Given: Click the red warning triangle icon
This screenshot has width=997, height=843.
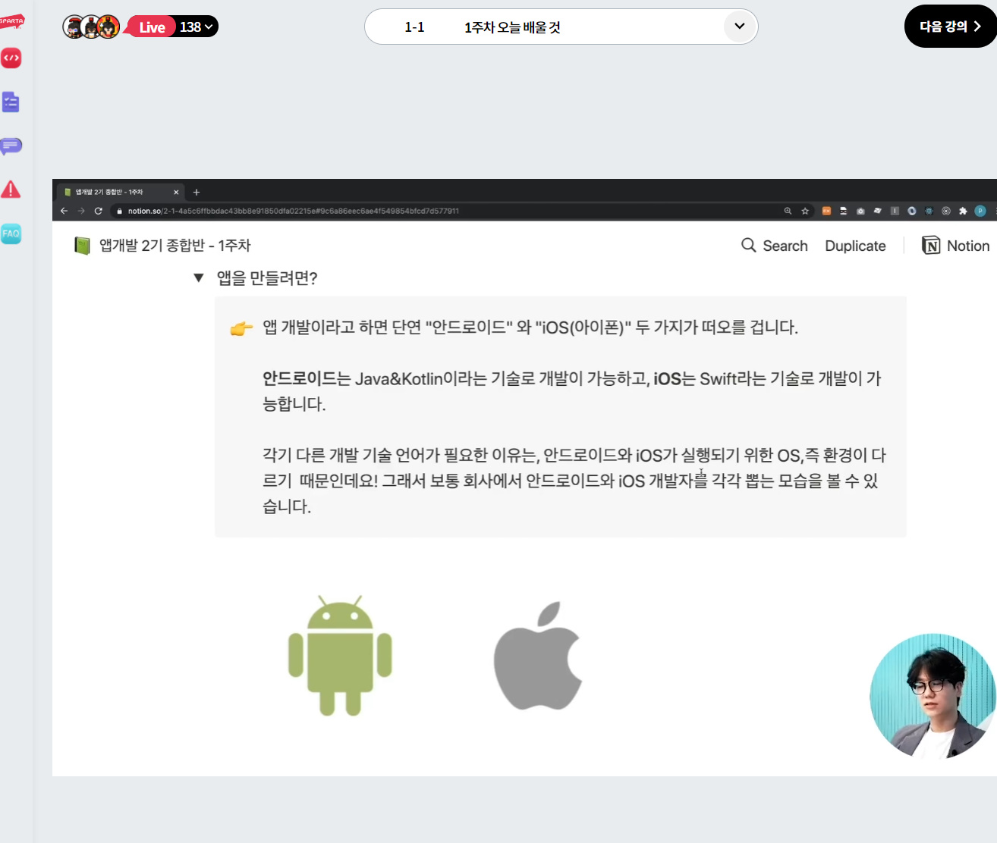Looking at the screenshot, I should point(11,190).
